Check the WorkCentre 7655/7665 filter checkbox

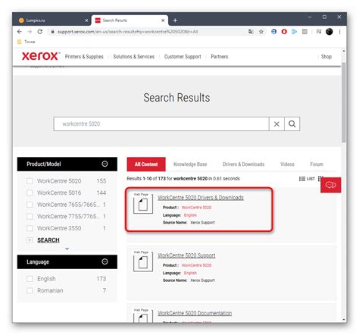pyautogui.click(x=30, y=205)
